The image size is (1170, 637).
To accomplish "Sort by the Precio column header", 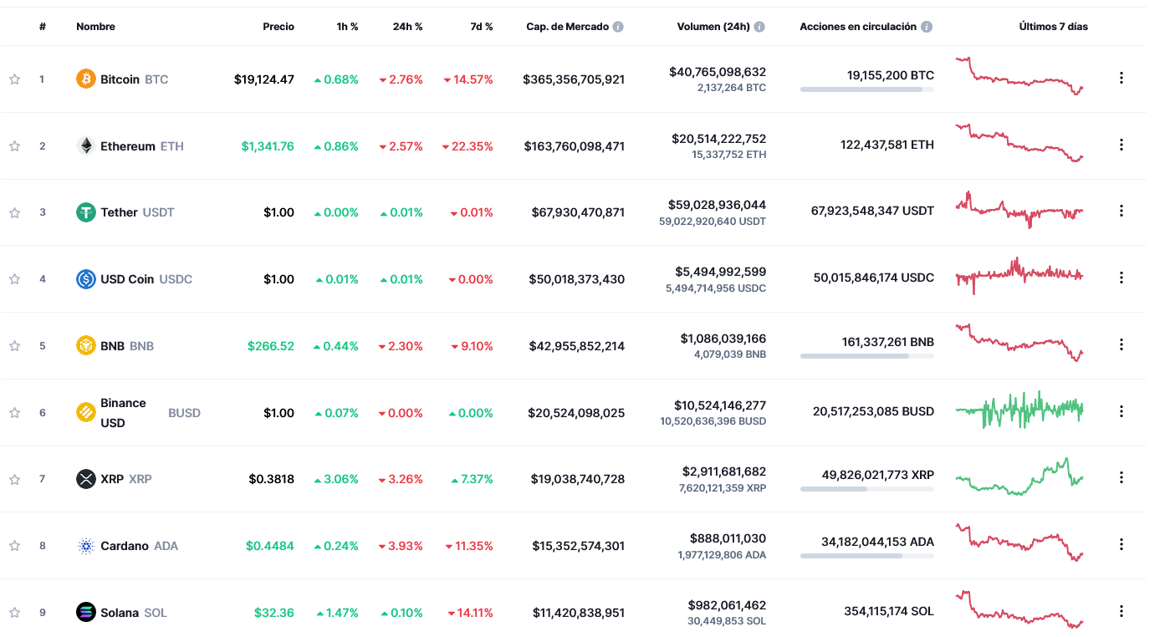I will pyautogui.click(x=278, y=27).
